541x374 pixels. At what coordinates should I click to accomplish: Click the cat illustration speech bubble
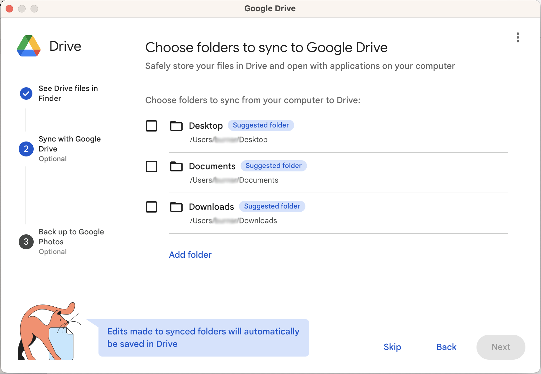pos(203,338)
